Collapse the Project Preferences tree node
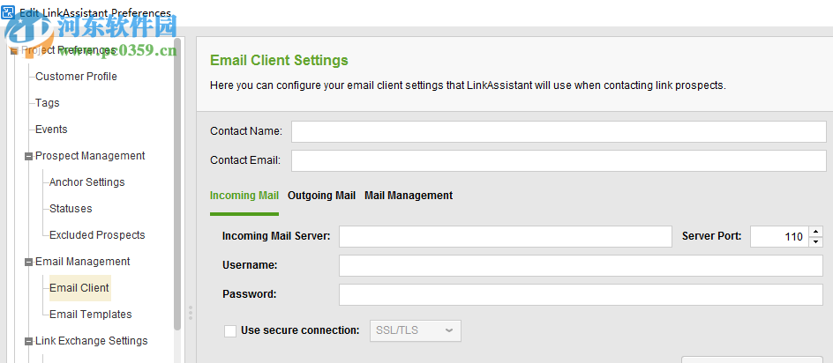 pos(14,51)
